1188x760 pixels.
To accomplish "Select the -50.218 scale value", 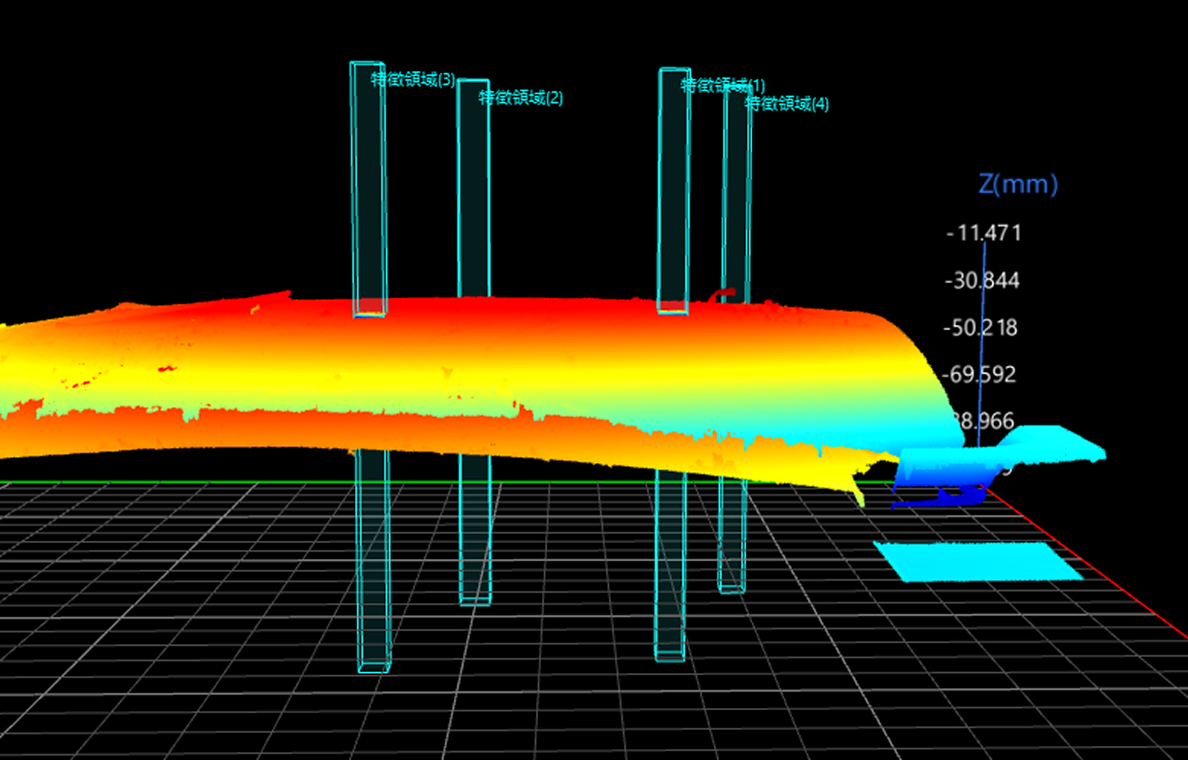I will click(x=980, y=328).
